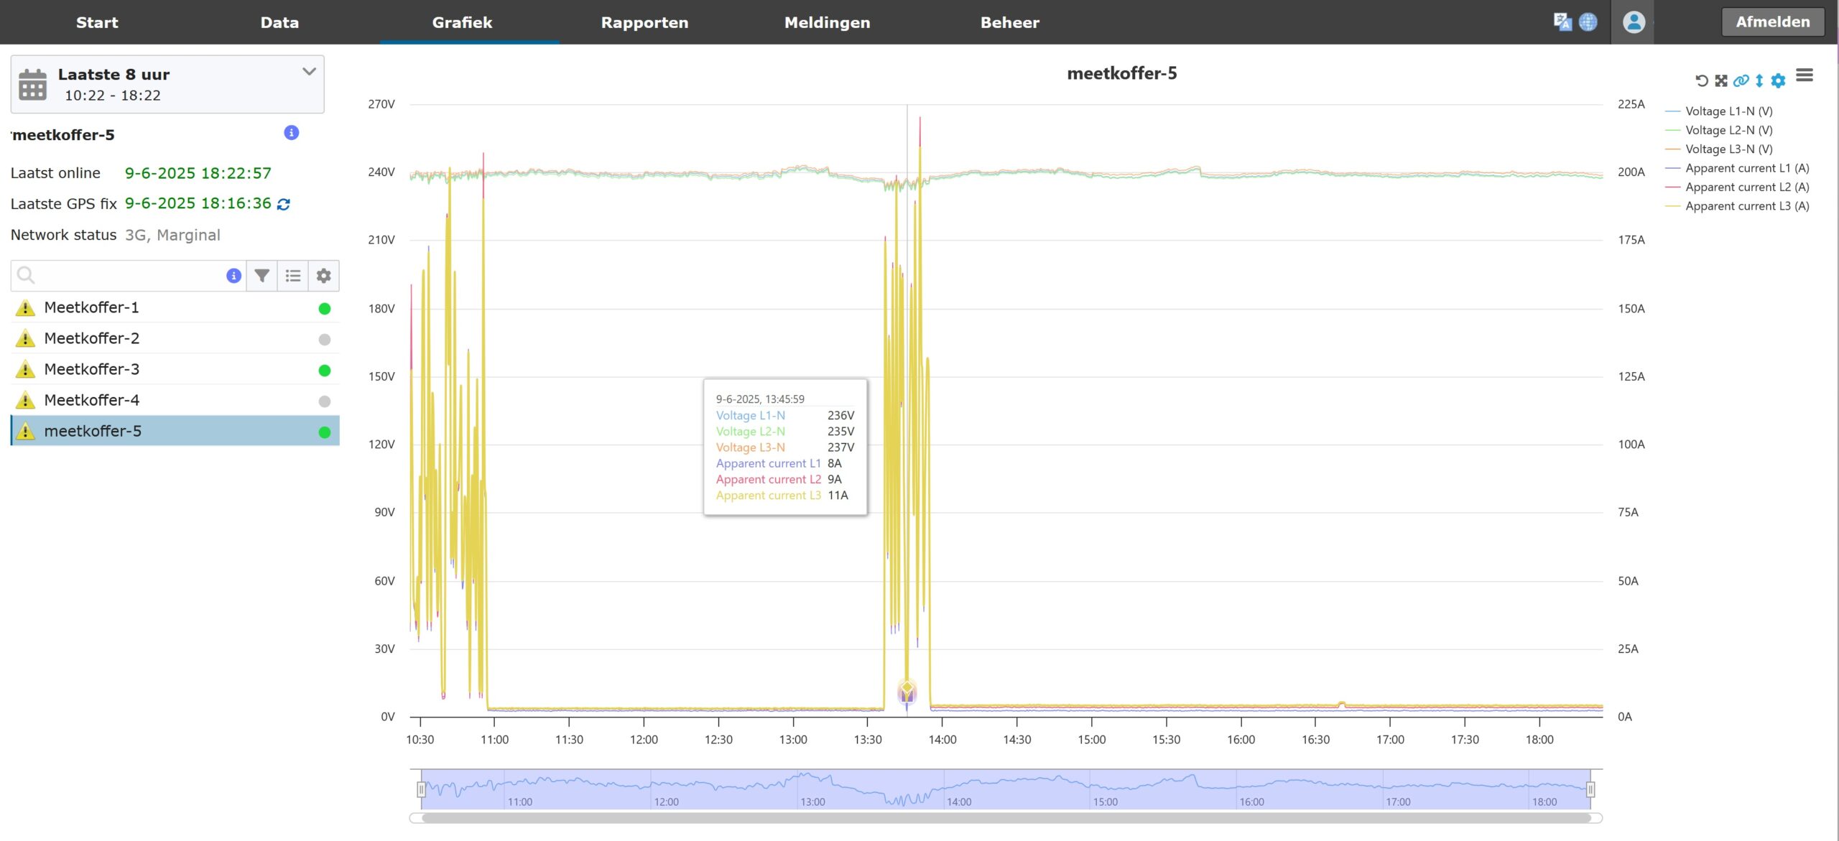Focus the device search field
The width and height of the screenshot is (1839, 841).
coord(129,276)
